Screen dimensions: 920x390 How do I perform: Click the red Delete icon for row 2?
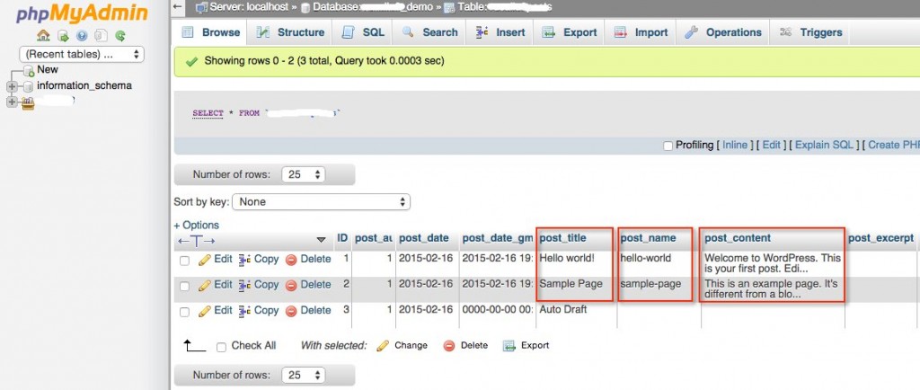pos(291,286)
